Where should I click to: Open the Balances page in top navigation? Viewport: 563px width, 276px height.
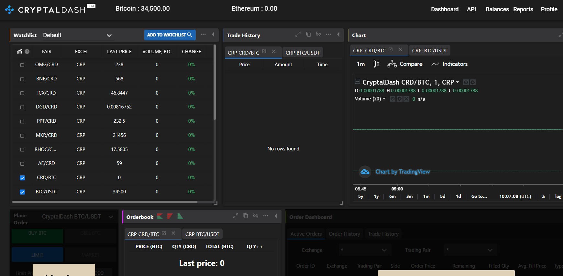(x=497, y=9)
